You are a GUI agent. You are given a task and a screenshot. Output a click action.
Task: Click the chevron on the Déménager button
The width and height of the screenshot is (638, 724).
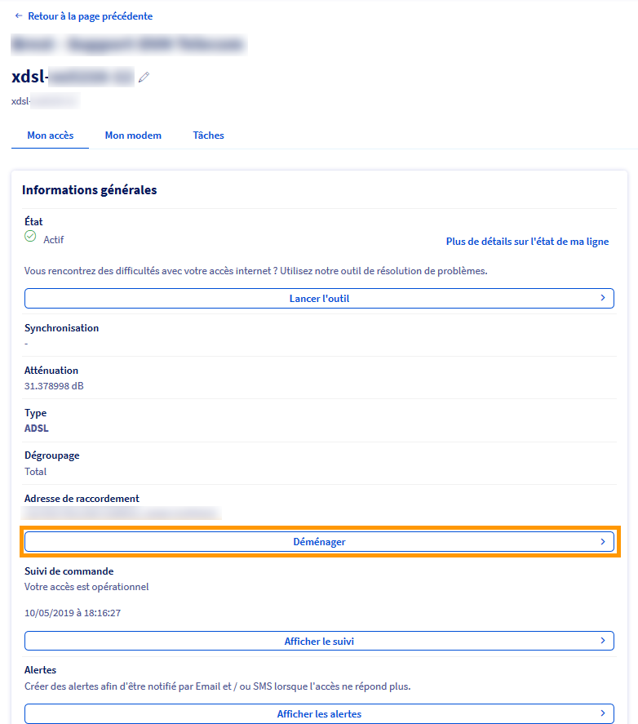(x=602, y=541)
